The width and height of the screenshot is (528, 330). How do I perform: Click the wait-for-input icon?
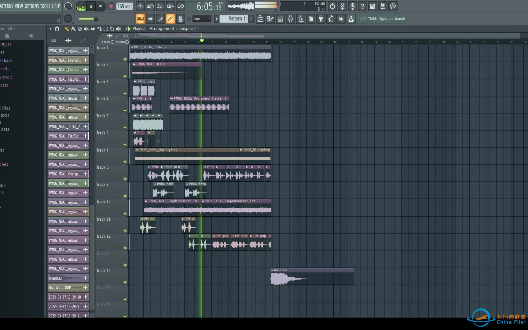150,6
